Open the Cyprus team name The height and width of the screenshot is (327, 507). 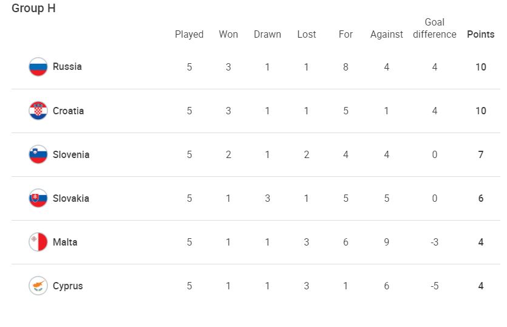click(x=68, y=286)
